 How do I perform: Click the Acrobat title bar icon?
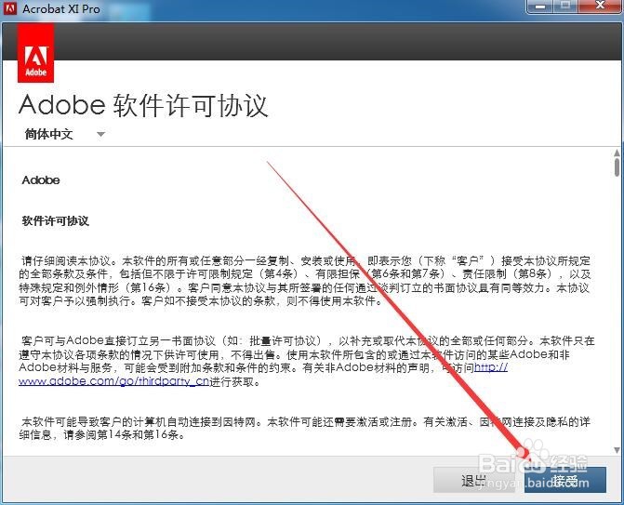pos(10,8)
